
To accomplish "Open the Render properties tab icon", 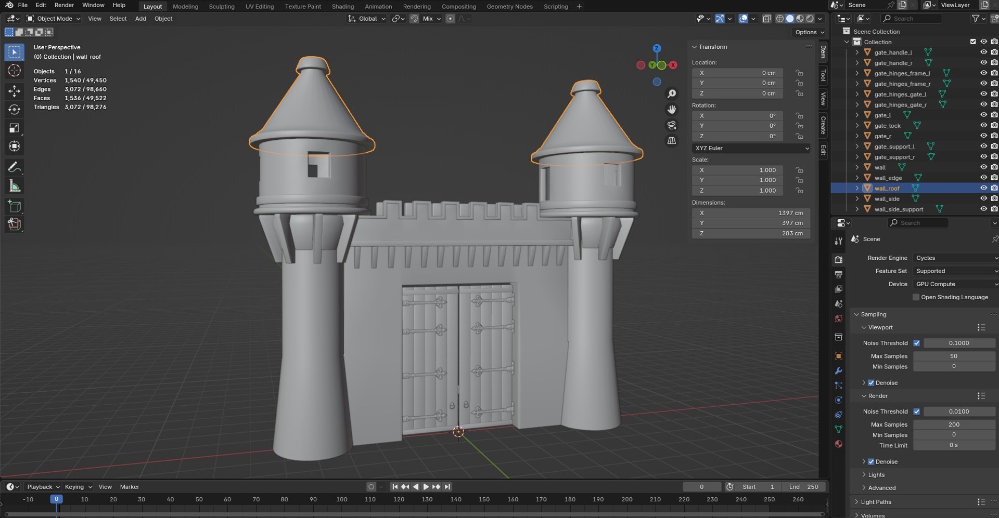I will pyautogui.click(x=838, y=259).
